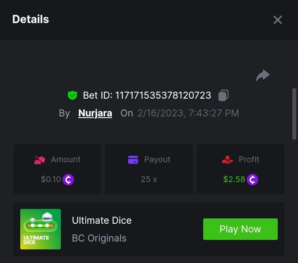Open the Ultimate Dice game thumbnail
Screen dimensions: 298x263
tap(41, 229)
